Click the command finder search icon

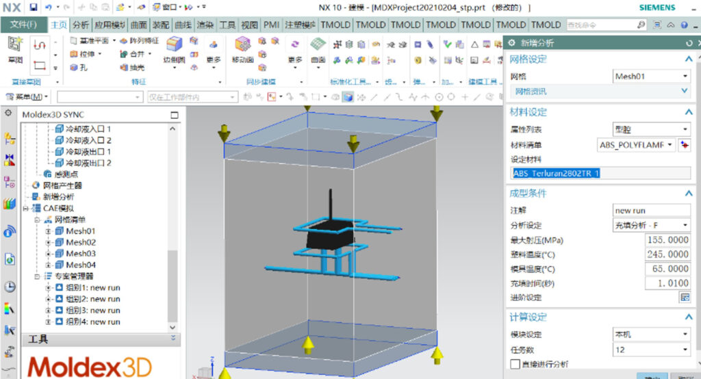click(641, 25)
